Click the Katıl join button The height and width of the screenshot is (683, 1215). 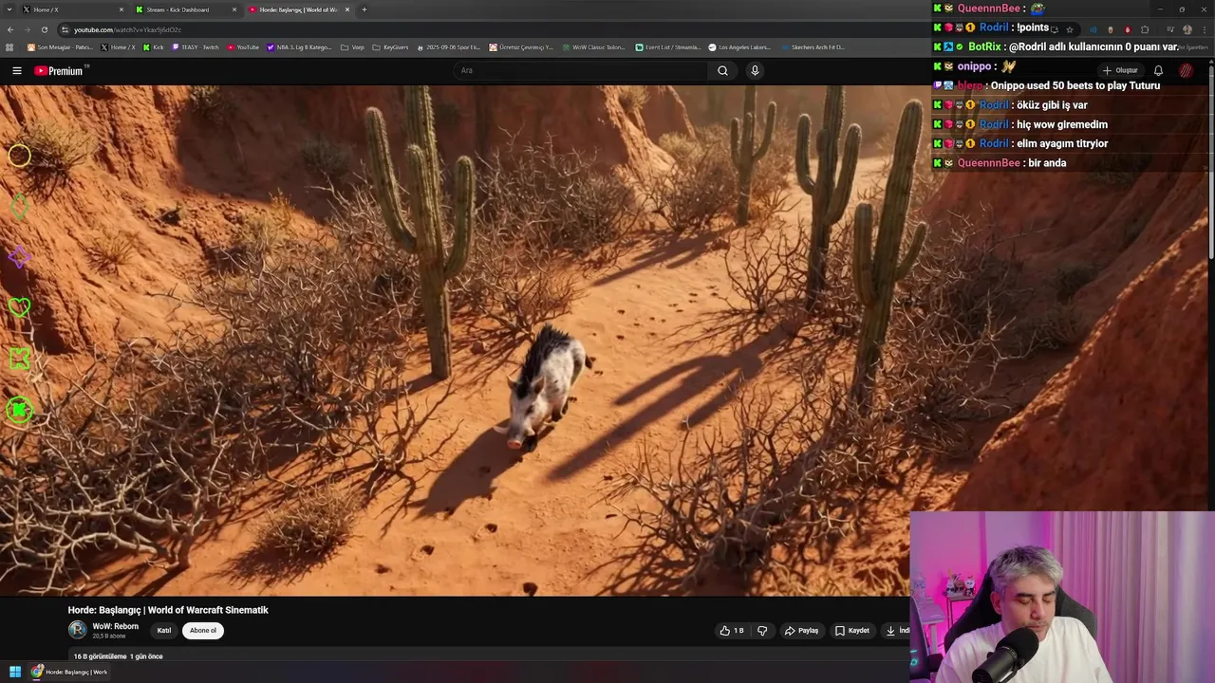164,630
